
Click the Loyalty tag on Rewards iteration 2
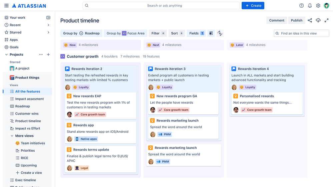(81, 87)
